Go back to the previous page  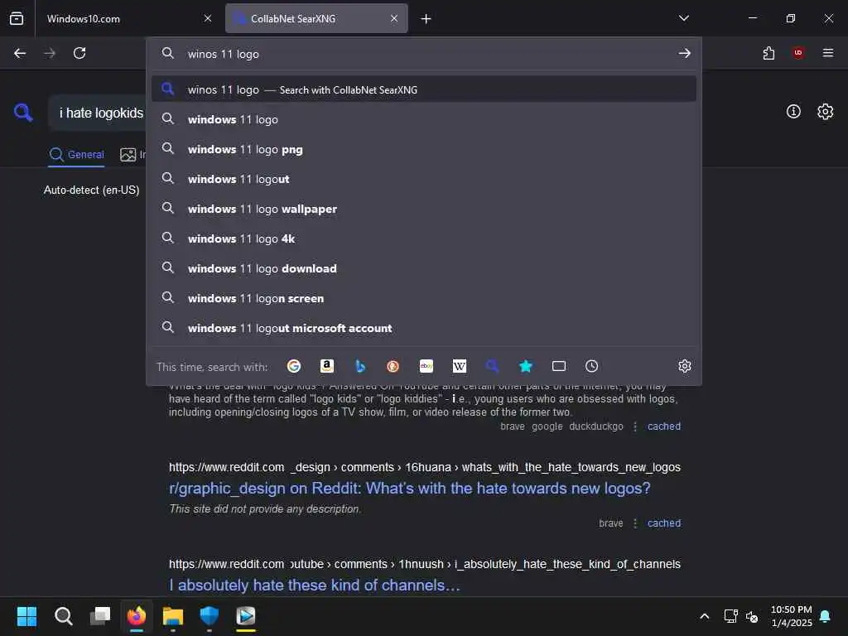pos(20,53)
